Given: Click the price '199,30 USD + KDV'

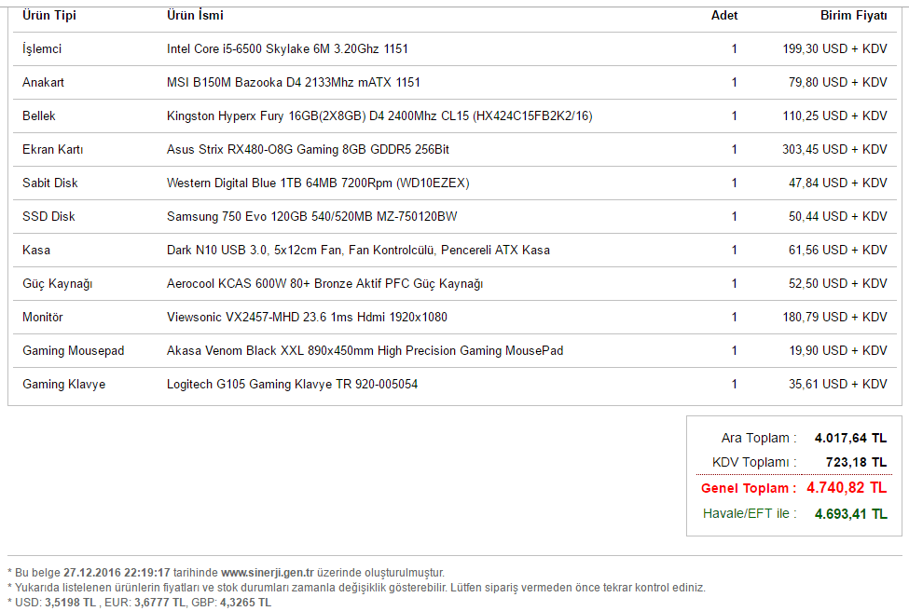Looking at the screenshot, I should (834, 49).
